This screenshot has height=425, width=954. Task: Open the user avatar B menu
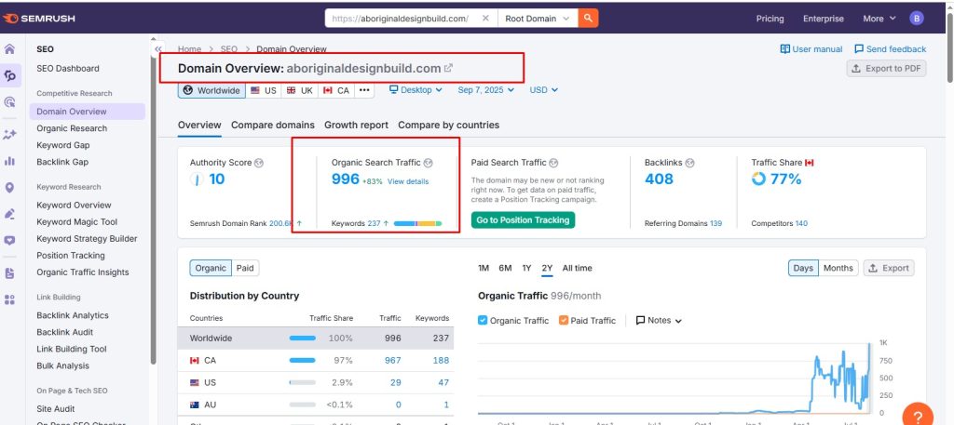coord(917,19)
